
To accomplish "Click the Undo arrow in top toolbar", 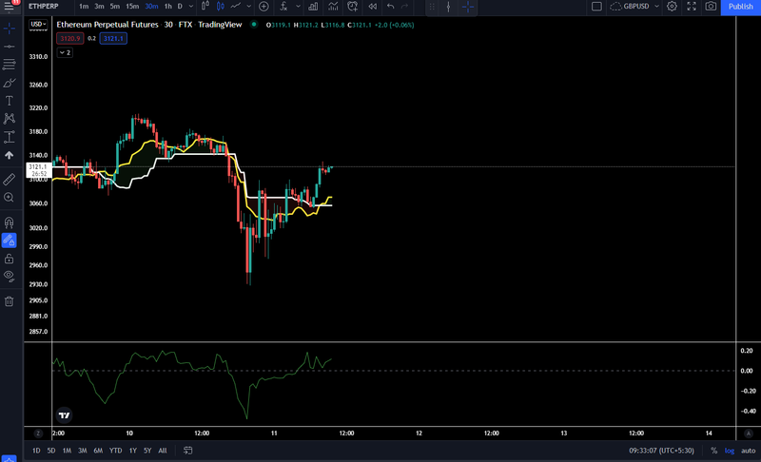I will [390, 7].
